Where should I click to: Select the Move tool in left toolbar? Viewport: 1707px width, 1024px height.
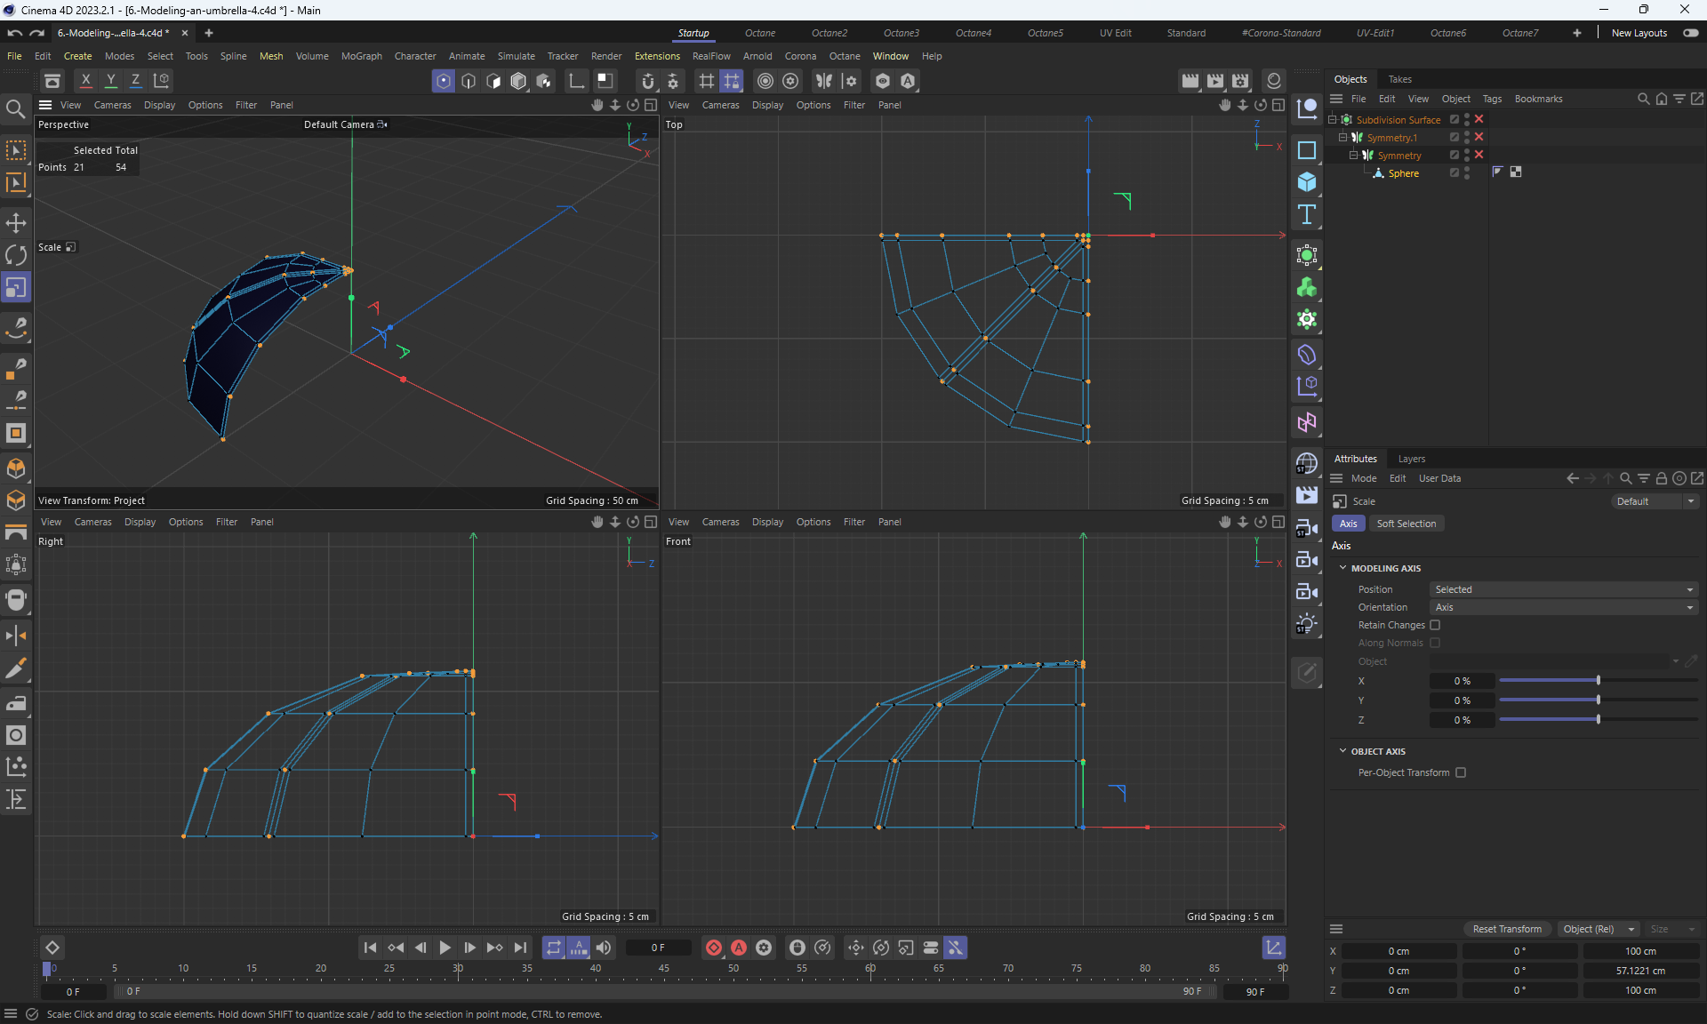[16, 222]
